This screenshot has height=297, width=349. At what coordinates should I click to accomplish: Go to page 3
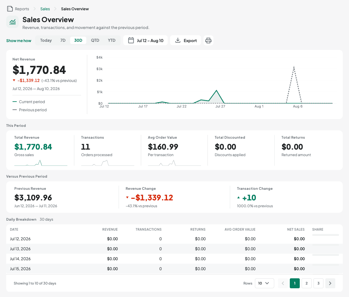tap(318, 283)
